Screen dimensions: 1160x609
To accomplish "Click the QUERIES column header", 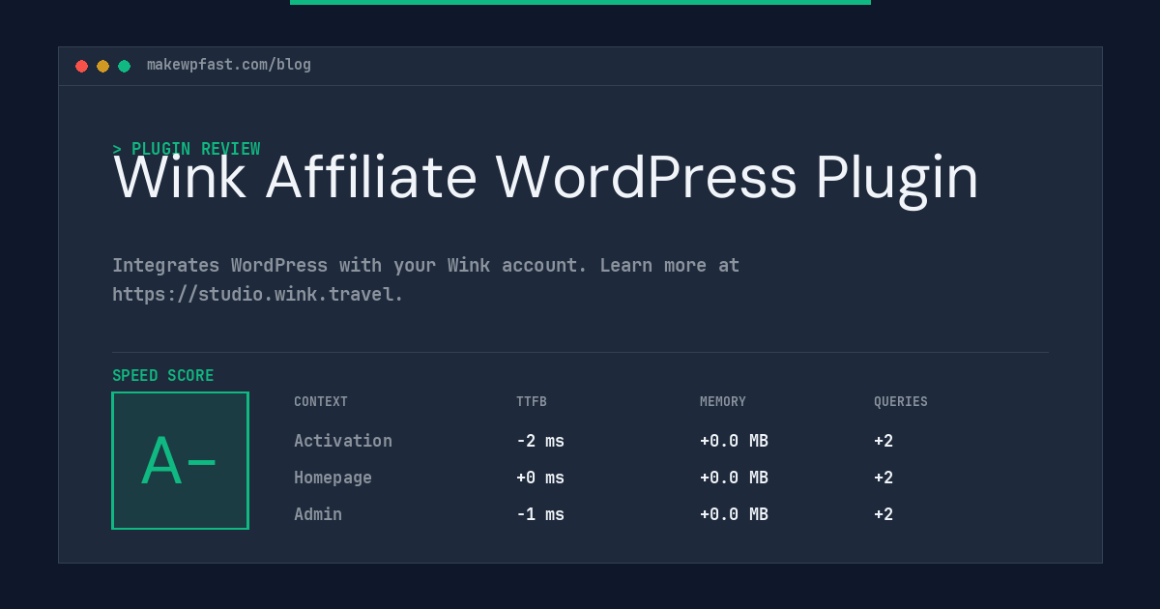I will point(901,402).
